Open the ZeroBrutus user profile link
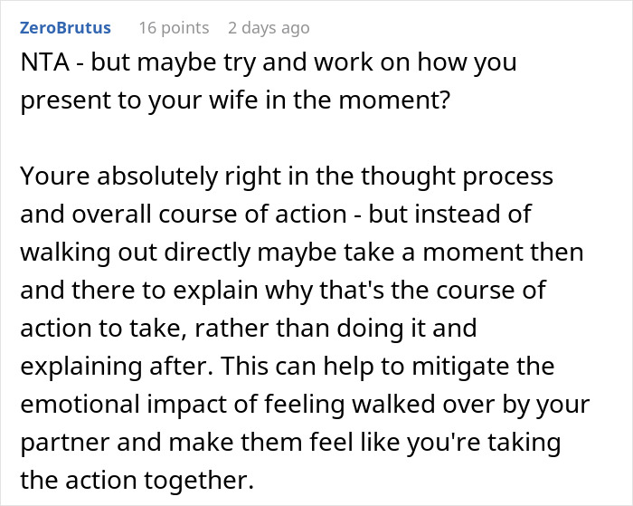Viewport: 633px width, 506px height. click(x=64, y=27)
